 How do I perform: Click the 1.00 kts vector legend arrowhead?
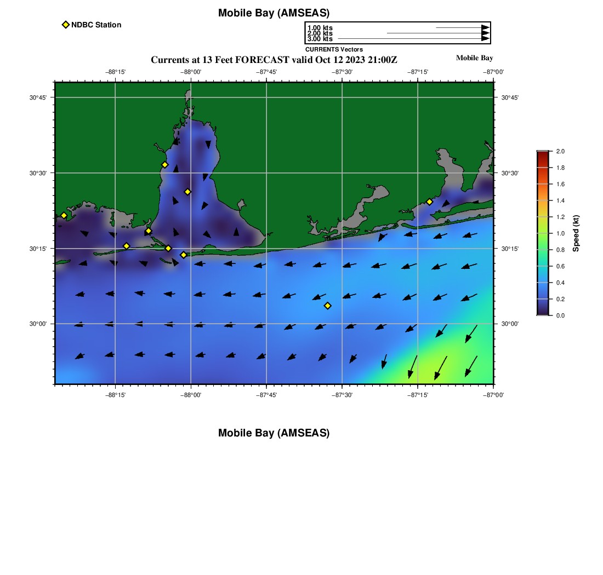(x=485, y=27)
